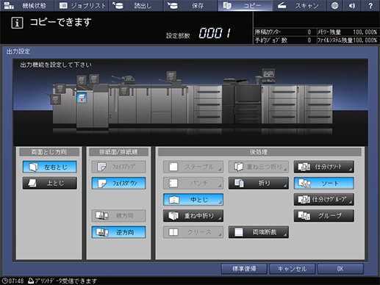Image resolution: width=380 pixels, height=285 pixels.
Task: Click the 出力設定 dialog title
Action: click(18, 51)
